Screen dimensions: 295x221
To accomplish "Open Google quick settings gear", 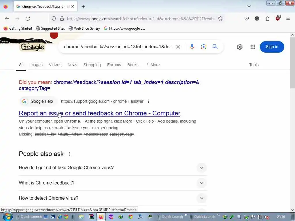I will coord(239,47).
